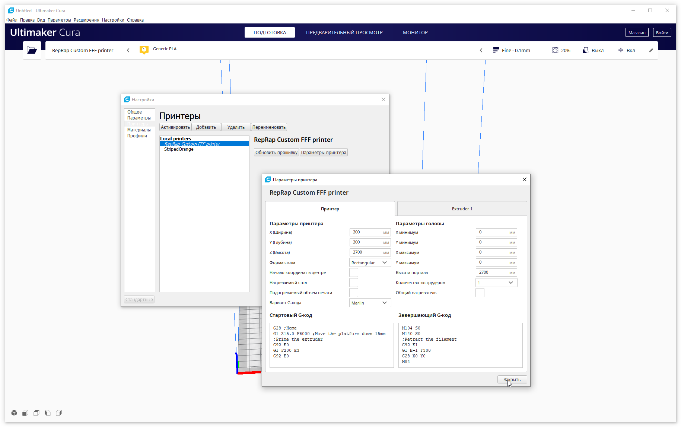Click the Удалить printer button
The width and height of the screenshot is (681, 427).
click(x=236, y=127)
